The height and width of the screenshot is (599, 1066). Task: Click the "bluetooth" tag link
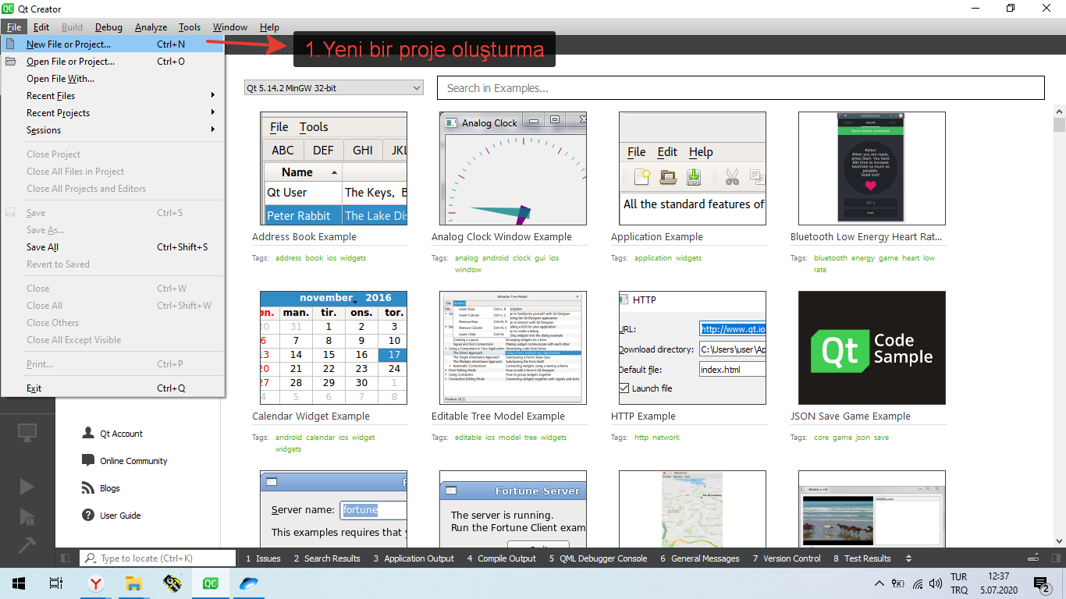830,258
